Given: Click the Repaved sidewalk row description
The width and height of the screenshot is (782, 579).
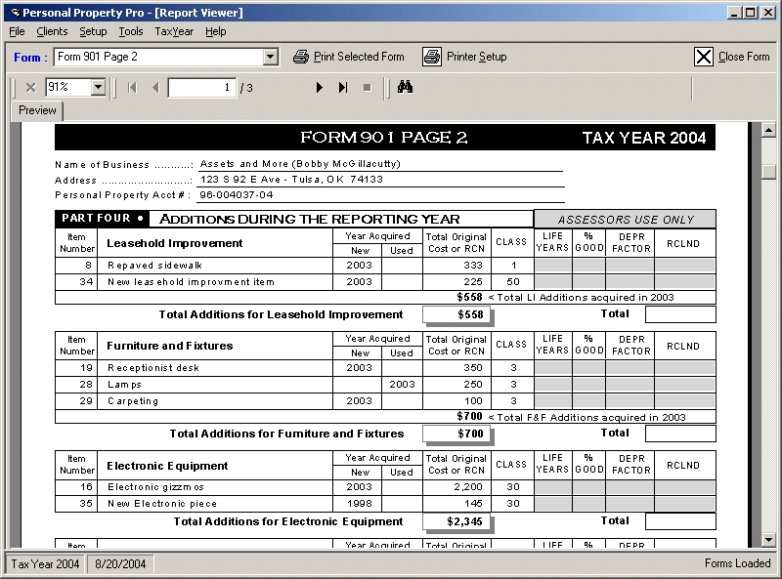Looking at the screenshot, I should click(x=154, y=266).
